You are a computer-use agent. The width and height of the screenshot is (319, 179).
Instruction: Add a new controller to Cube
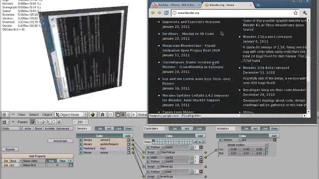pos(200,136)
